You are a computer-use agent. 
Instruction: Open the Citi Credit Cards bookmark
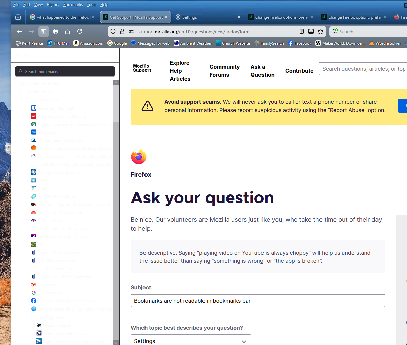(72, 156)
